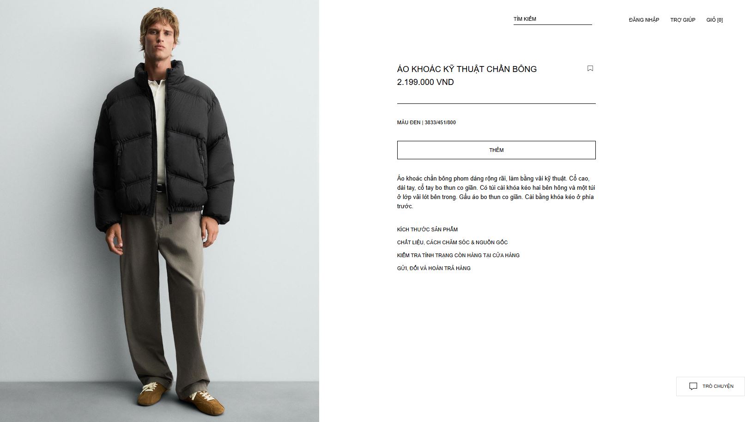The width and height of the screenshot is (745, 422).
Task: Save product with the bookmark icon
Action: pyautogui.click(x=590, y=68)
